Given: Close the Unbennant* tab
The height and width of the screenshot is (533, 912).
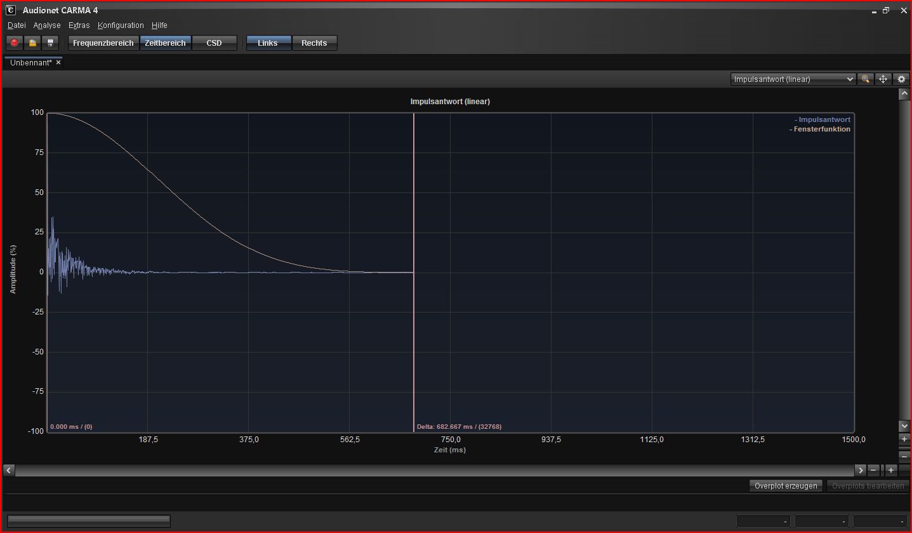Looking at the screenshot, I should (x=58, y=63).
